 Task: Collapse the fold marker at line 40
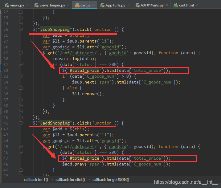click(21, 117)
